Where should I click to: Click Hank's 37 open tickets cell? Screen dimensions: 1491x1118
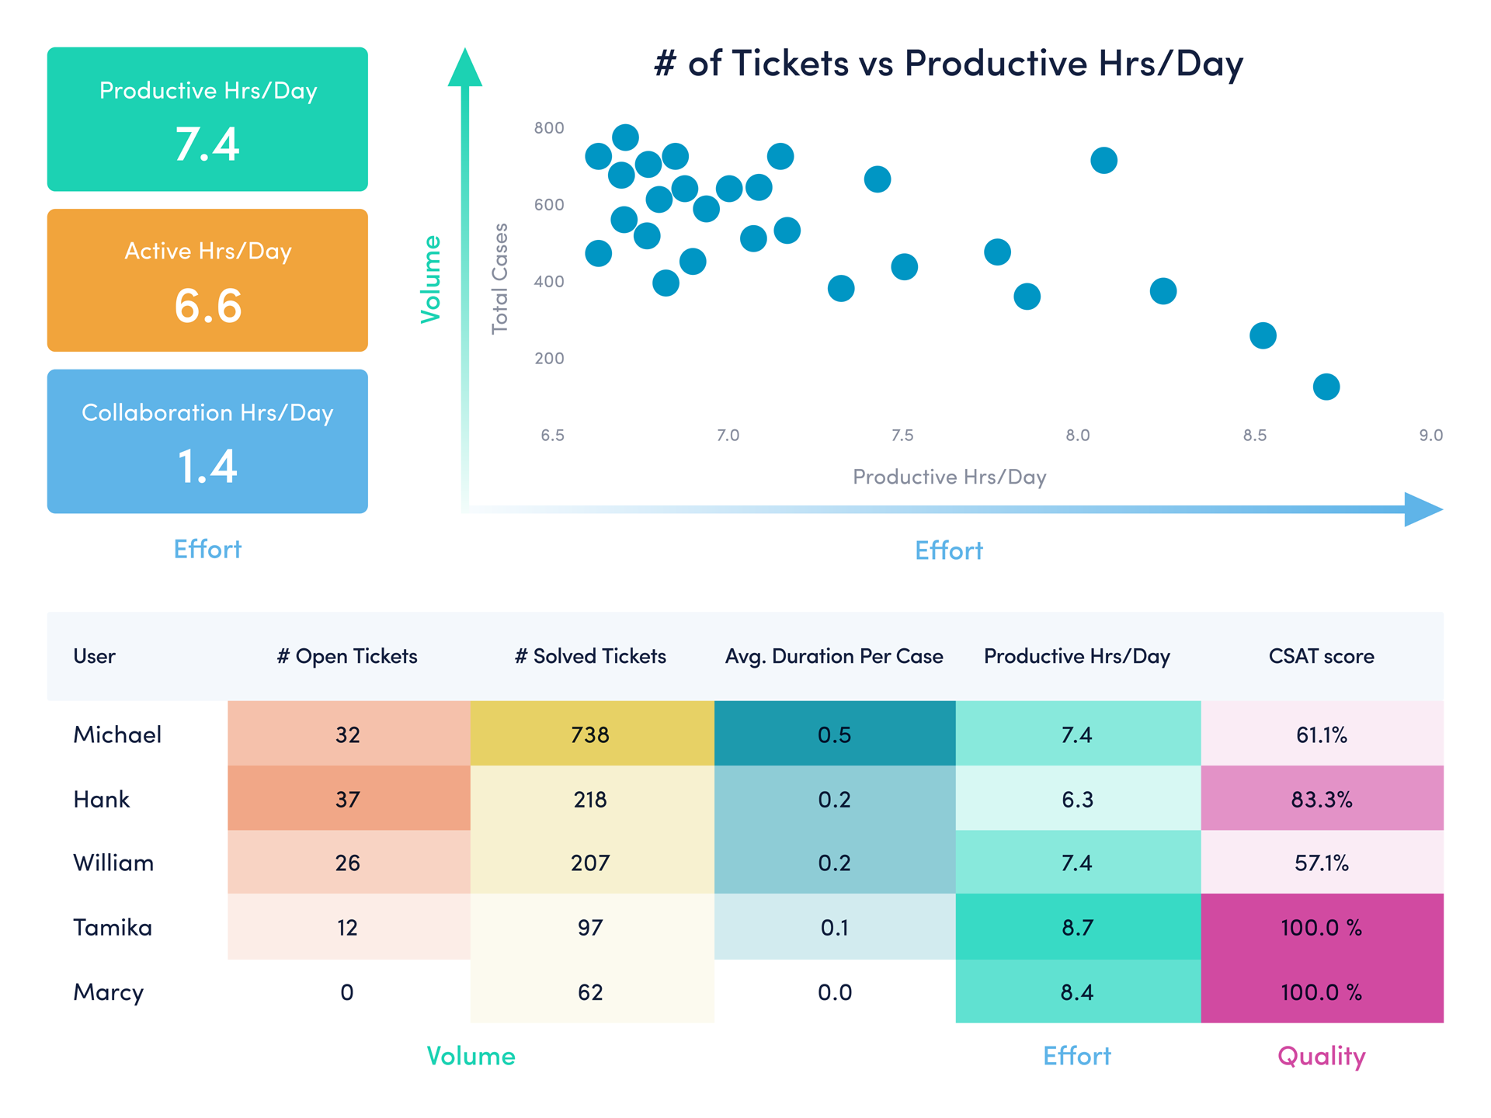pos(347,799)
